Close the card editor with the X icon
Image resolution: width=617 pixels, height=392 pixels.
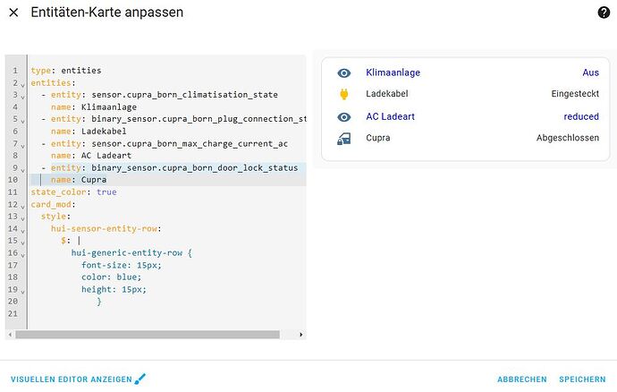coord(13,13)
